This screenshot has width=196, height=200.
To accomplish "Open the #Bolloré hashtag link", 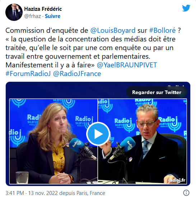I will (x=163, y=31).
